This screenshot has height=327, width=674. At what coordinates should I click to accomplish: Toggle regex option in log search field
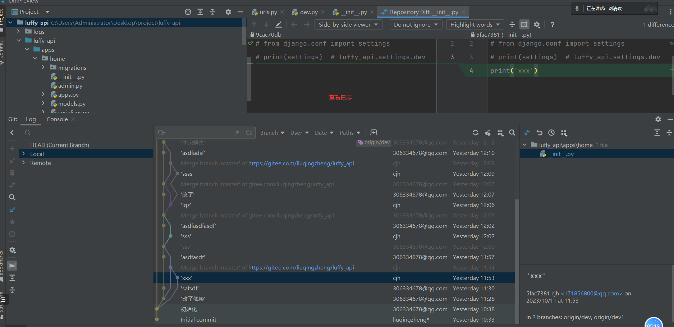[x=237, y=133]
